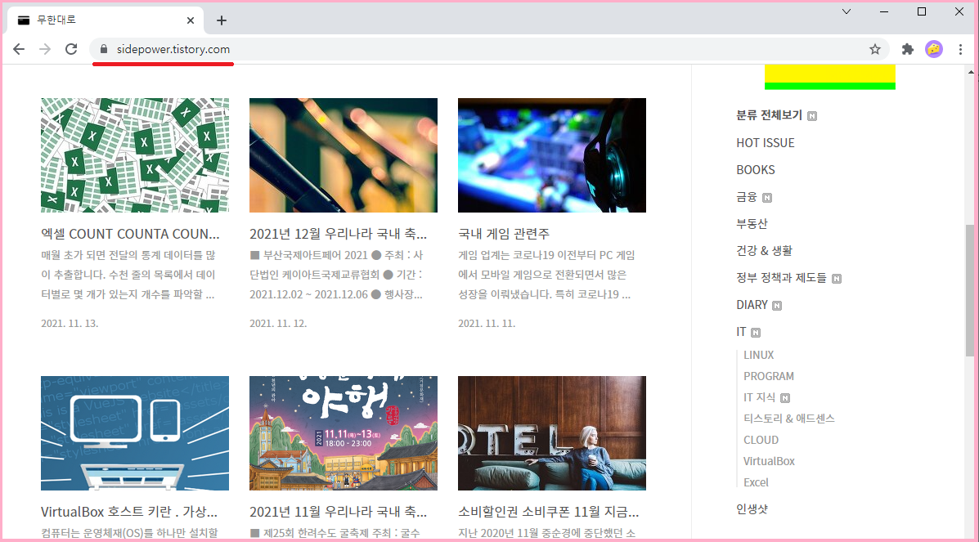This screenshot has width=979, height=542.
Task: Open the VirtualBox monitor illustration thumbnail
Action: click(x=135, y=433)
